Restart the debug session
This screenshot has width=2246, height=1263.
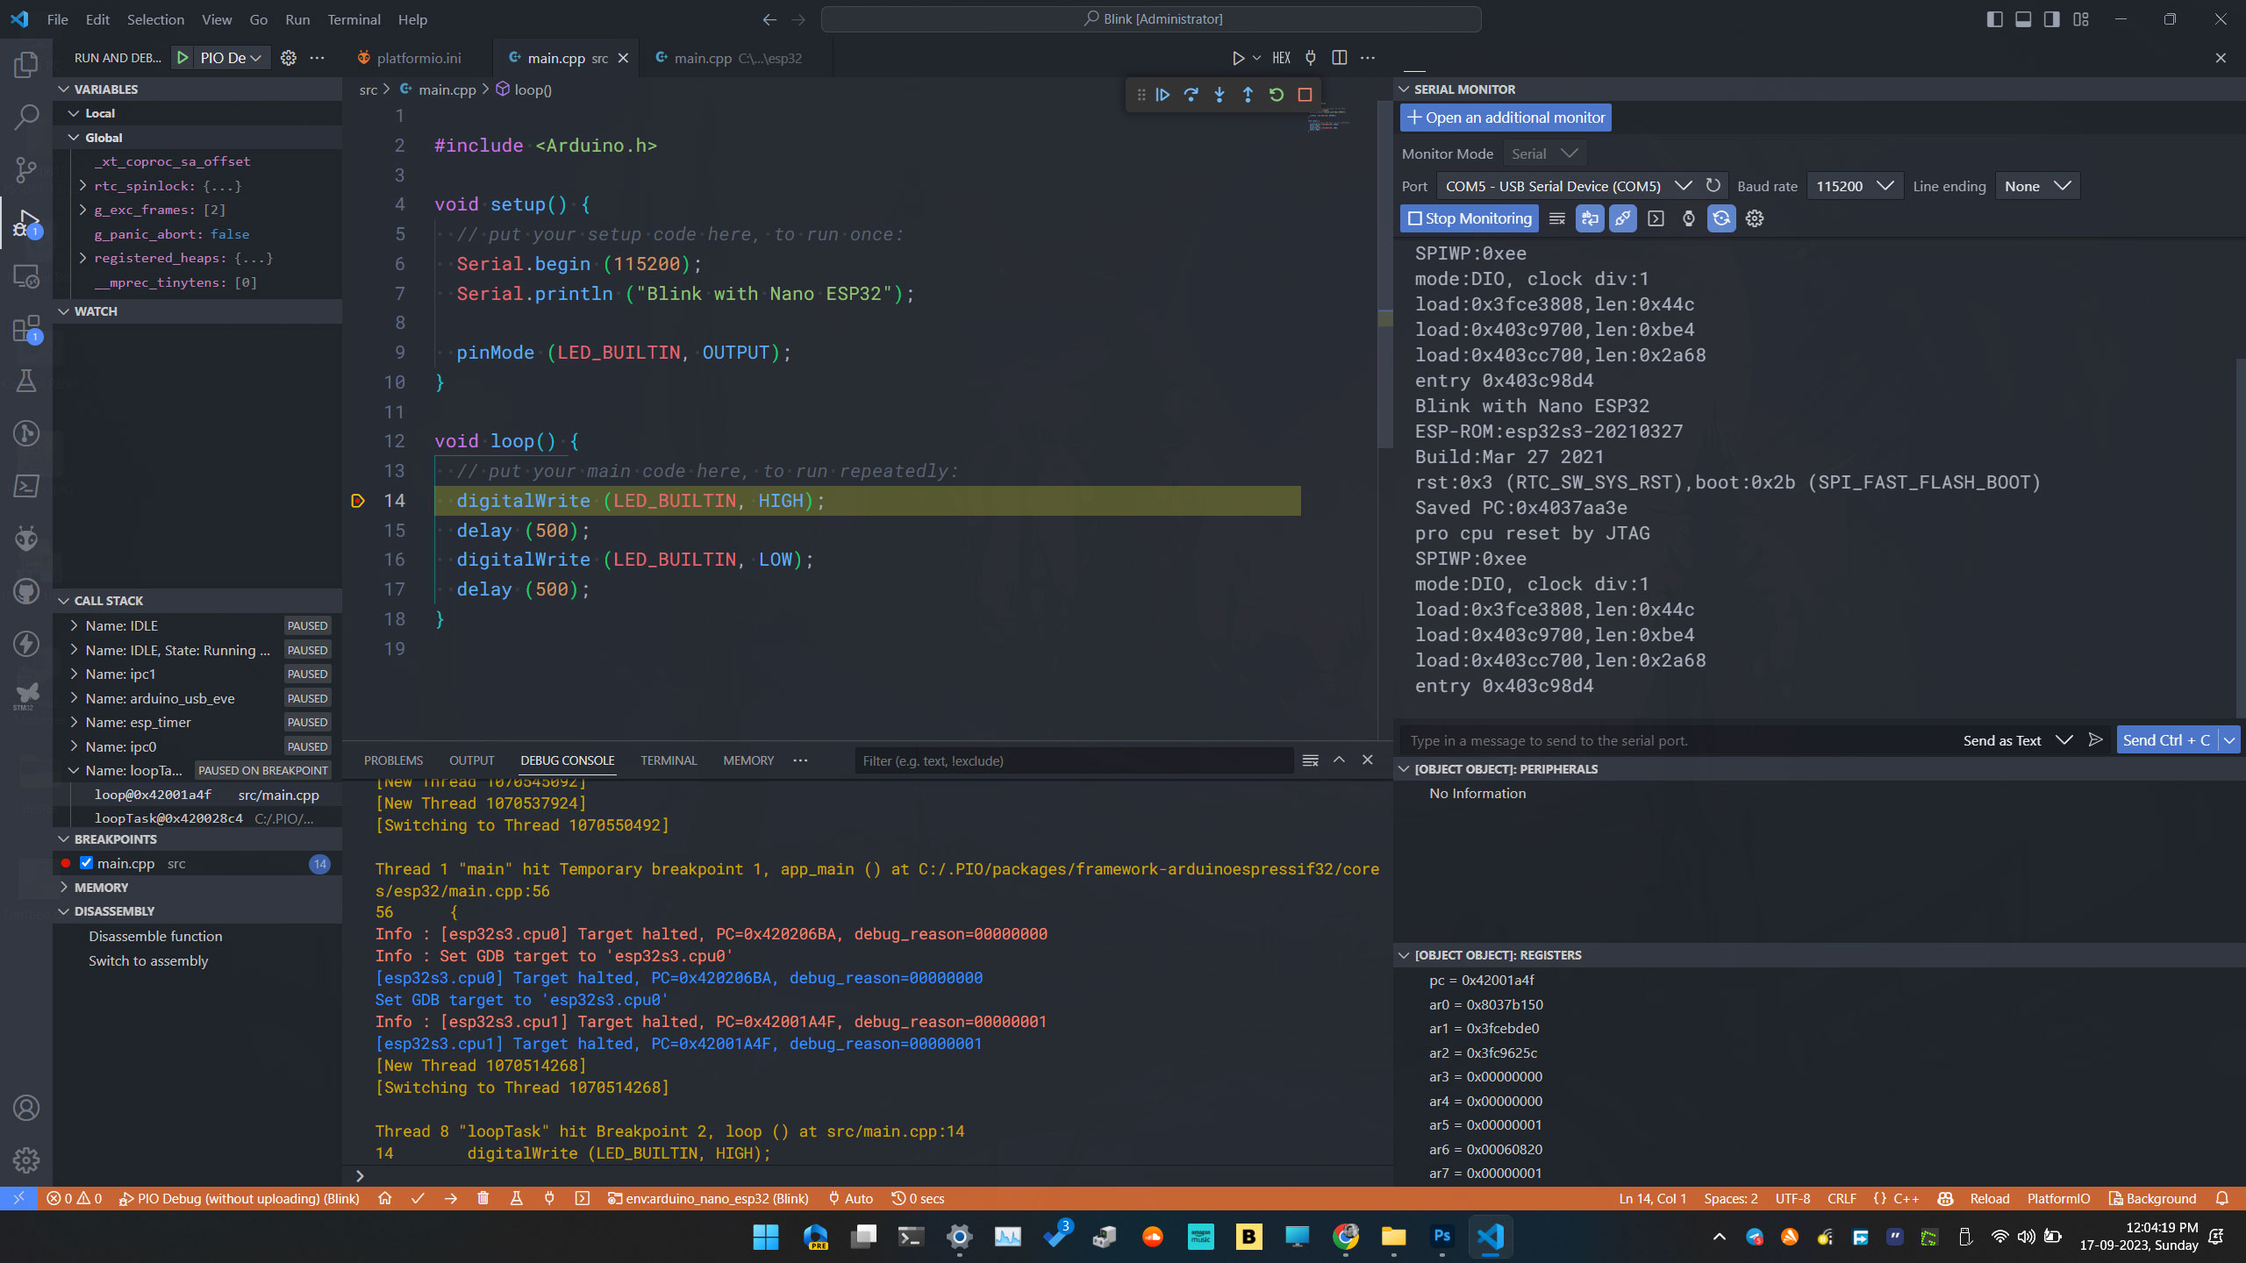(x=1277, y=95)
